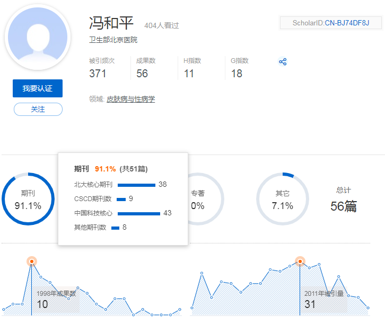
Task: Select the 期刊 91.1% donut chart
Action: (x=28, y=199)
